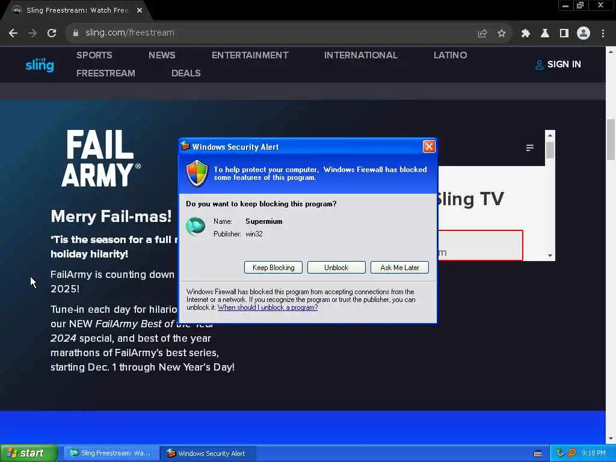Image resolution: width=616 pixels, height=462 pixels.
Task: Click the embedded panel scroll up arrow
Action: coord(550,135)
